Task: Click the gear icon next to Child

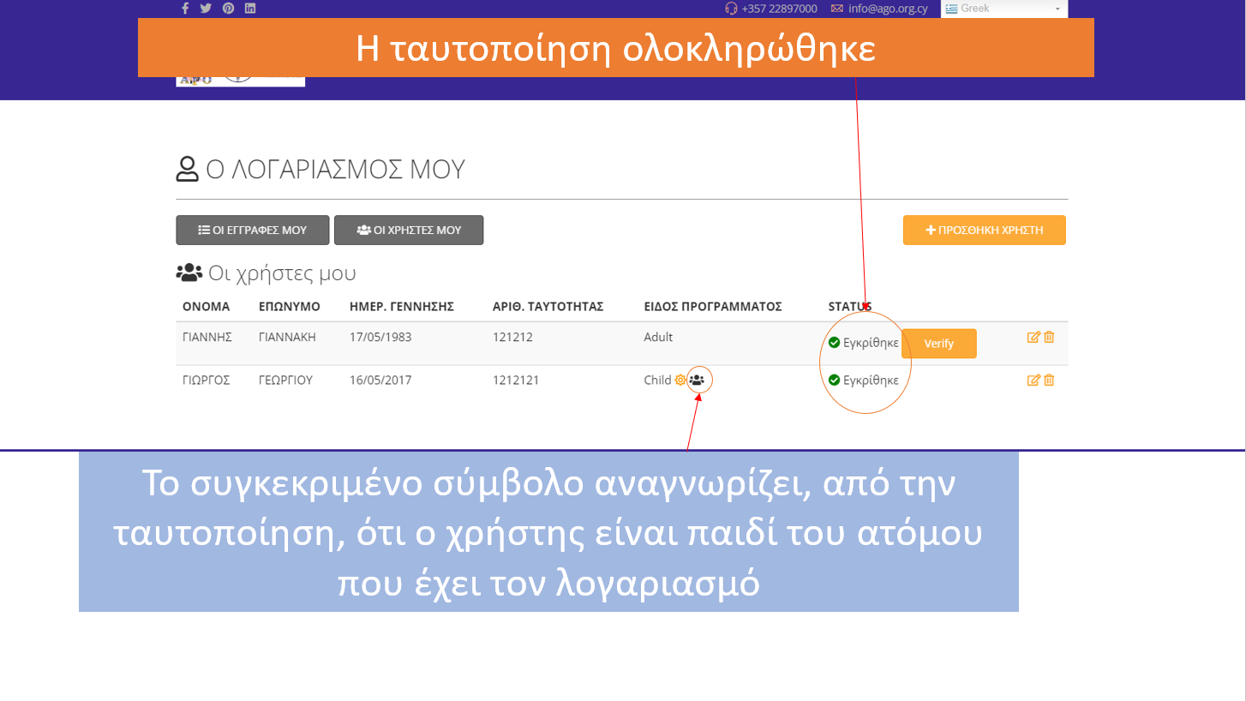Action: (680, 380)
